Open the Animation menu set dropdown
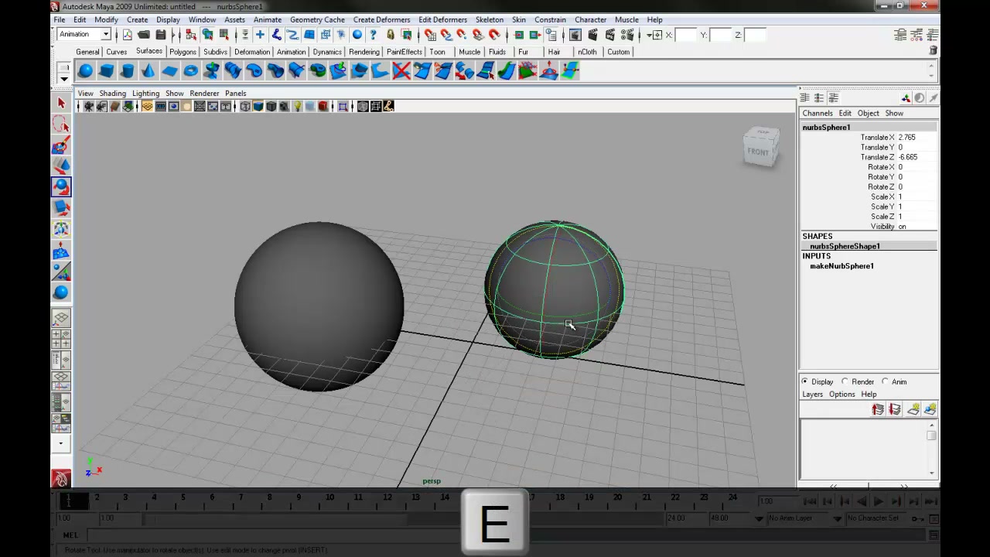 (85, 34)
